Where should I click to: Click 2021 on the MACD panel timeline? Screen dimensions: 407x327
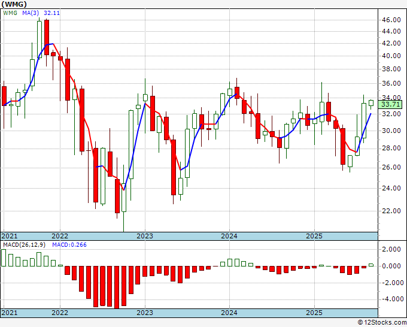pos(10,313)
